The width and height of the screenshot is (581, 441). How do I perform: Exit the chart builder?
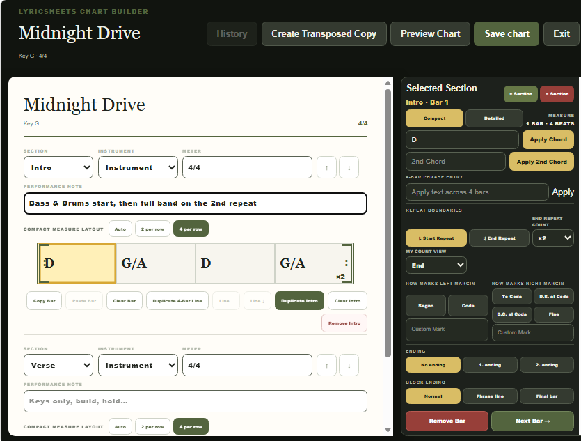[562, 33]
